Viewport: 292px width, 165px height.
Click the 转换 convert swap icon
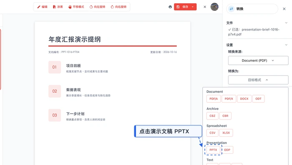click(x=231, y=9)
